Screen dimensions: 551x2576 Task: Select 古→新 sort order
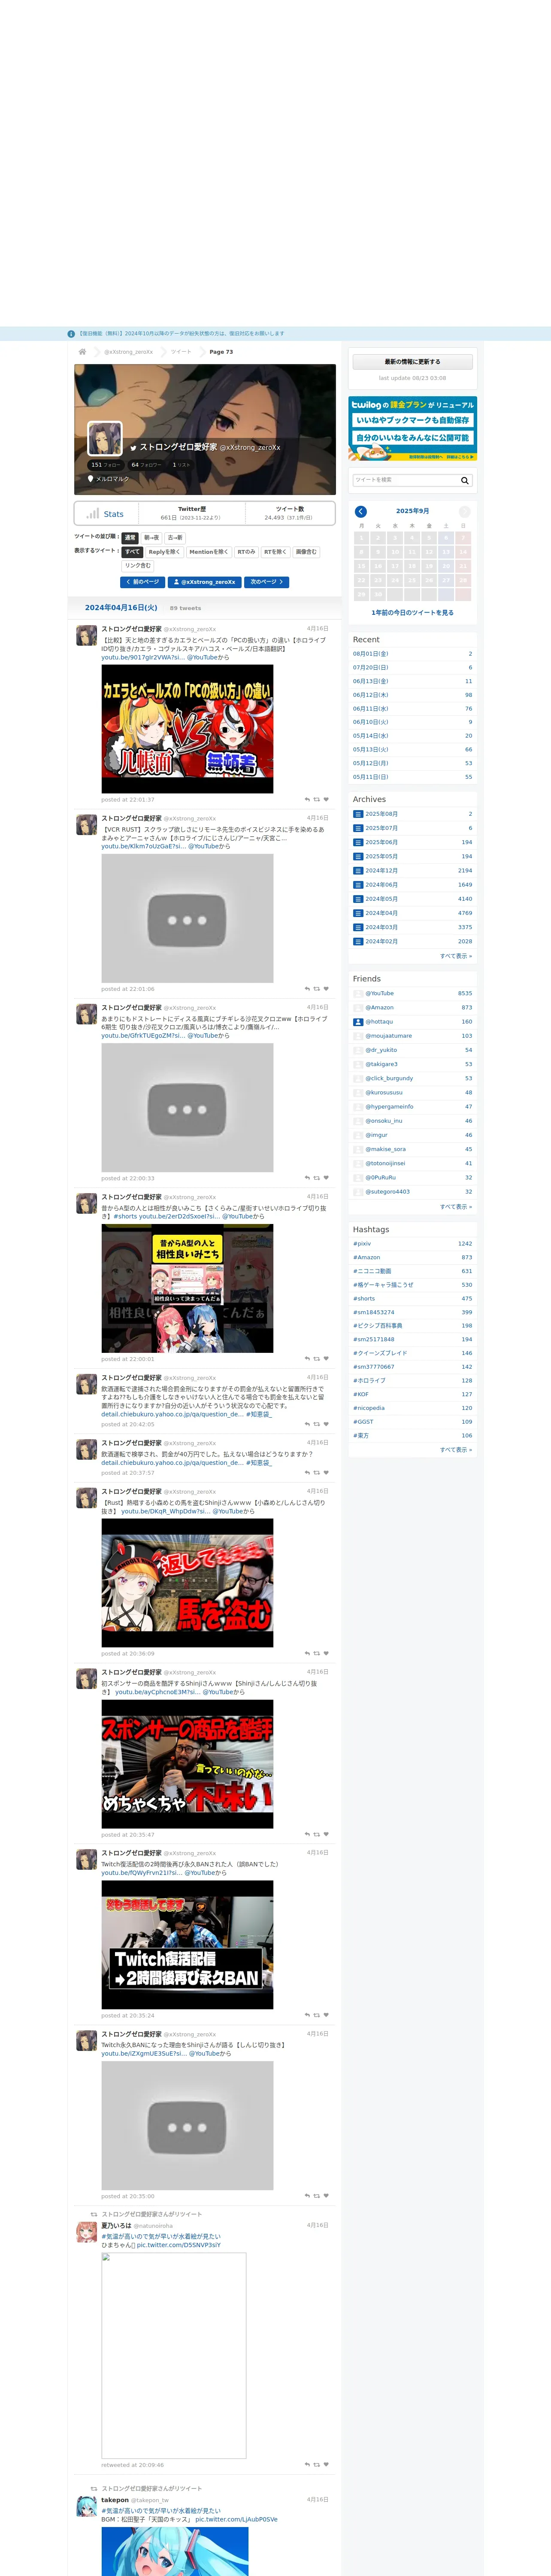click(x=175, y=538)
